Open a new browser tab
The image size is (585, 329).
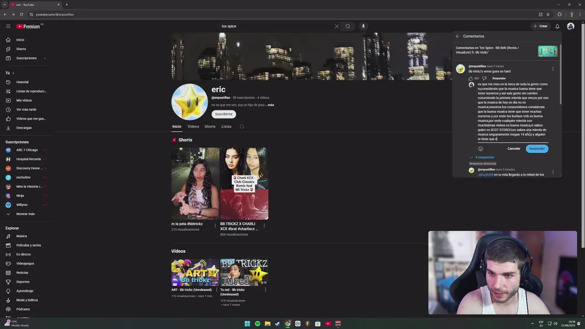(x=67, y=5)
